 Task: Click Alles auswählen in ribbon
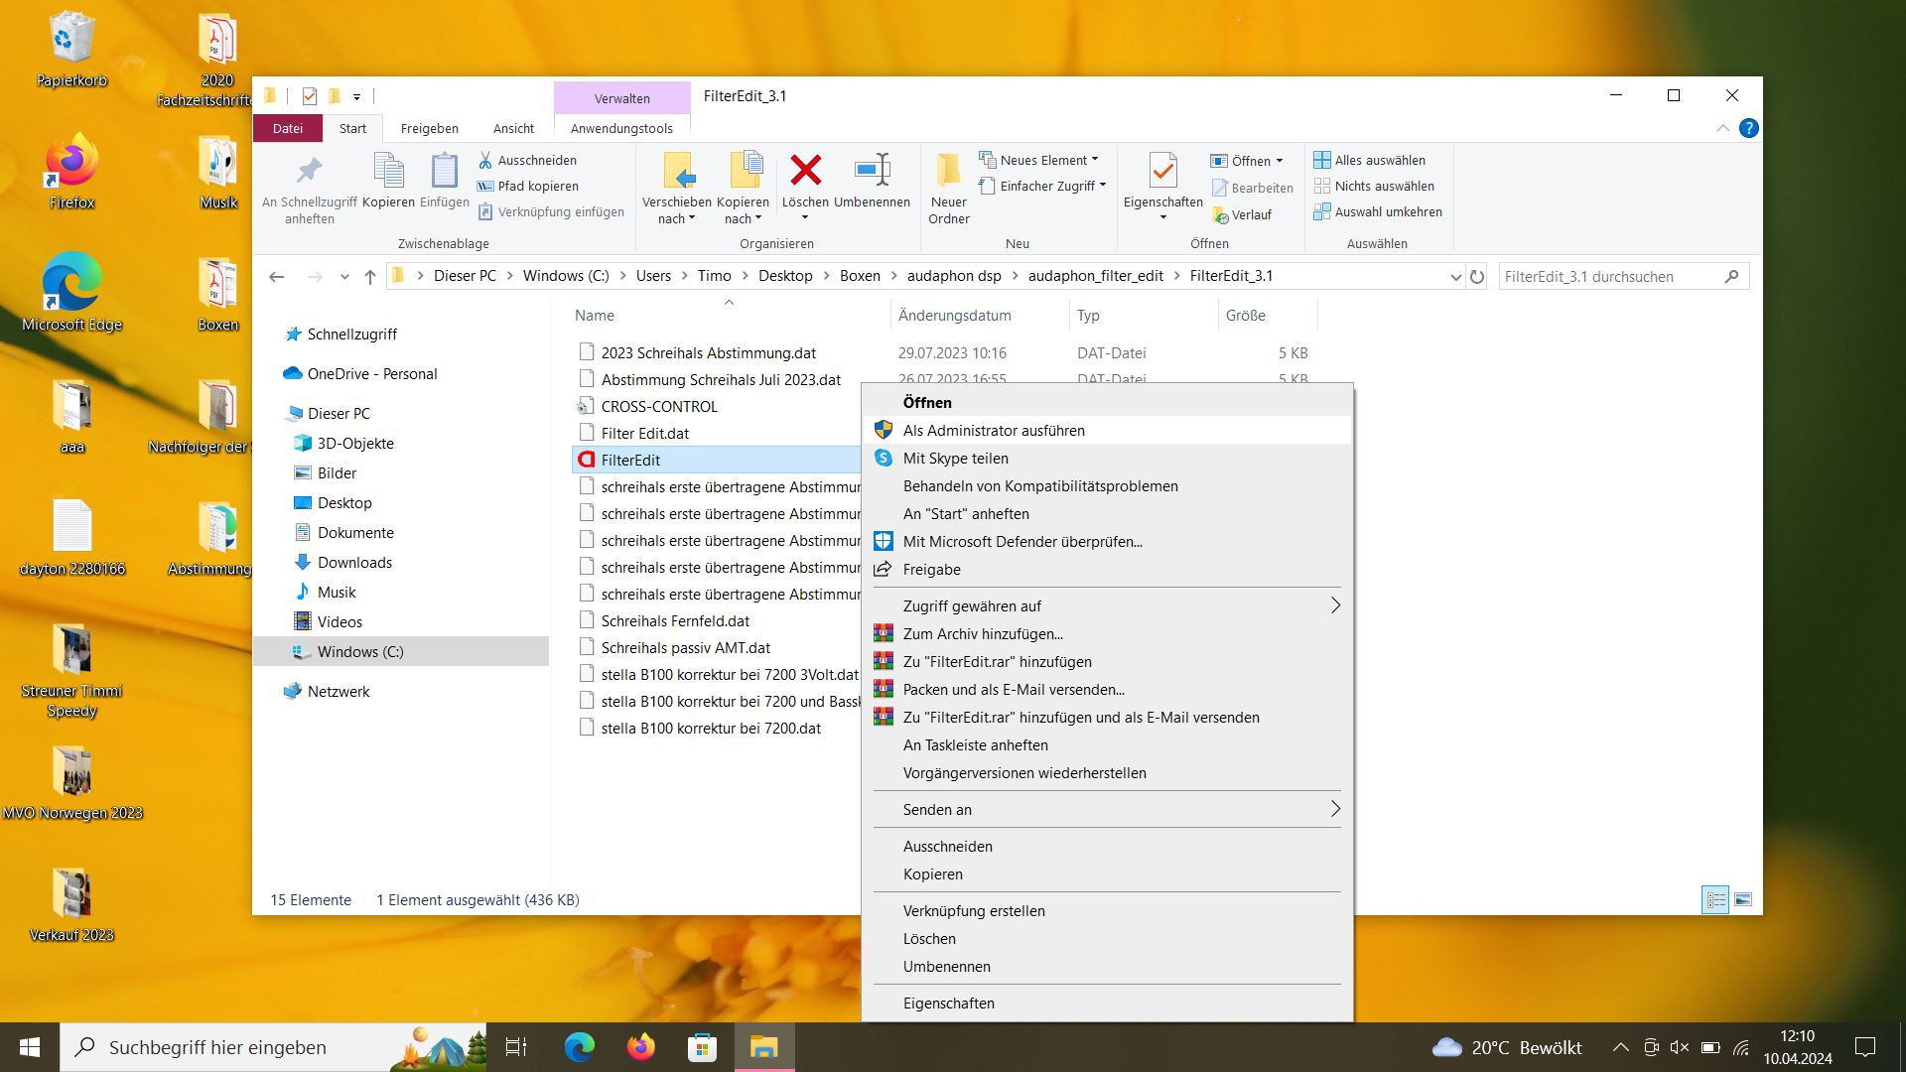pyautogui.click(x=1369, y=160)
